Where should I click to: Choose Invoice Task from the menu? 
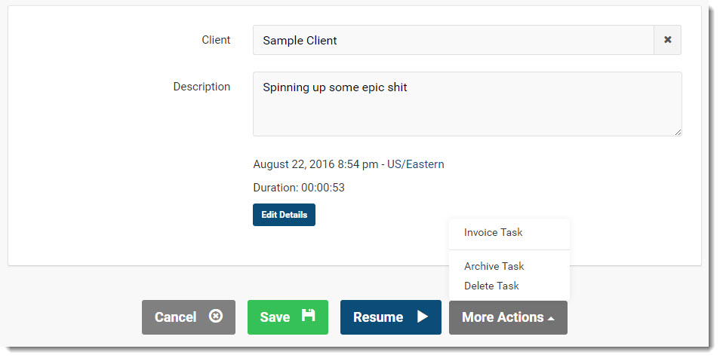[493, 232]
